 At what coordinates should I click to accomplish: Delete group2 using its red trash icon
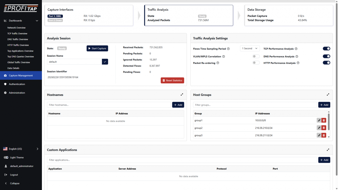[324, 128]
